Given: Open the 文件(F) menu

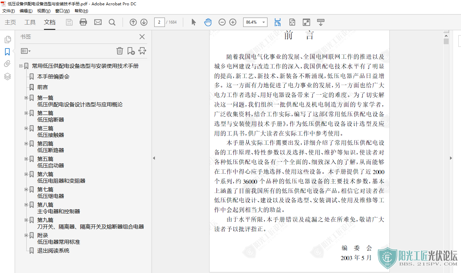Looking at the screenshot, I should tap(9, 11).
